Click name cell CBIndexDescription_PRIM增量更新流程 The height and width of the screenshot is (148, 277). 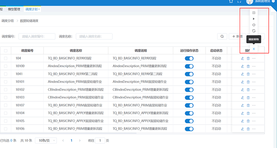75,90
